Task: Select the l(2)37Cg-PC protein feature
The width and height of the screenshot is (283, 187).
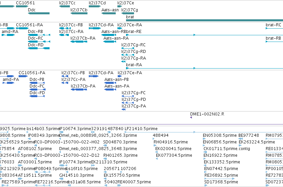Action: (x=128, y=96)
